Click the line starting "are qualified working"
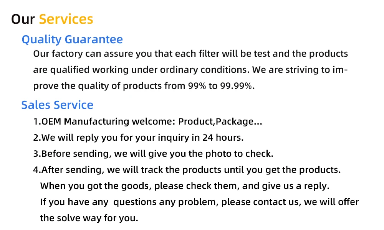This screenshot has height=230, width=384. (x=190, y=70)
